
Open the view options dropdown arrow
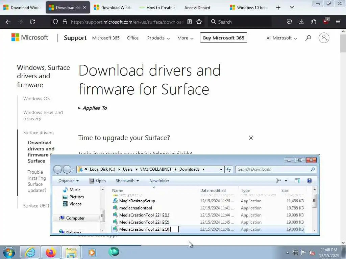[286, 181]
